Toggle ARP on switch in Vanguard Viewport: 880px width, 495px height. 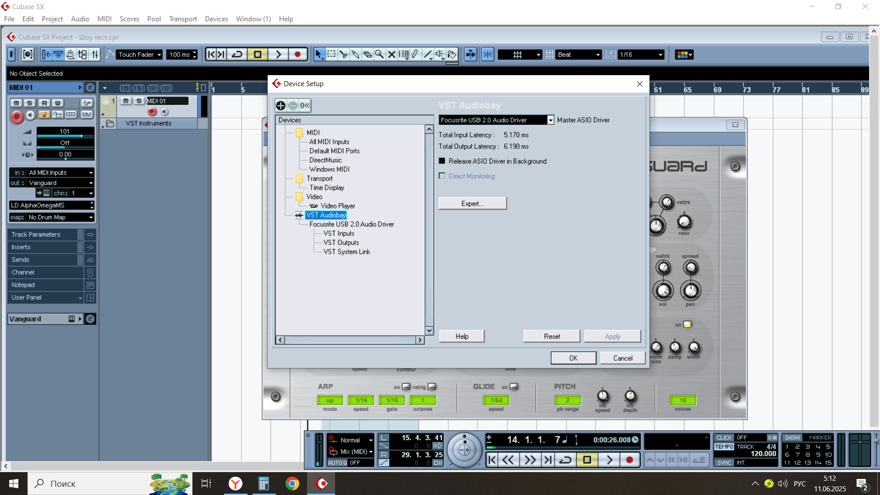406,387
